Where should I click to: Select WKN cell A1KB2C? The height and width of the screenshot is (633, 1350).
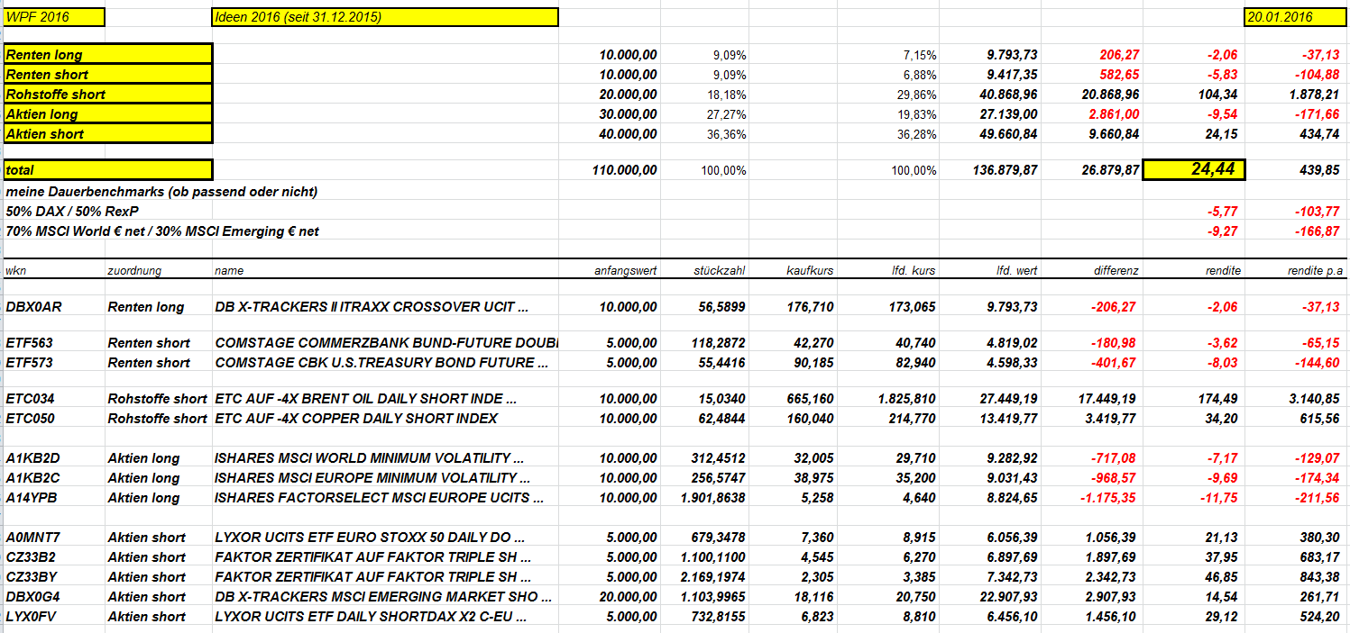tap(32, 477)
